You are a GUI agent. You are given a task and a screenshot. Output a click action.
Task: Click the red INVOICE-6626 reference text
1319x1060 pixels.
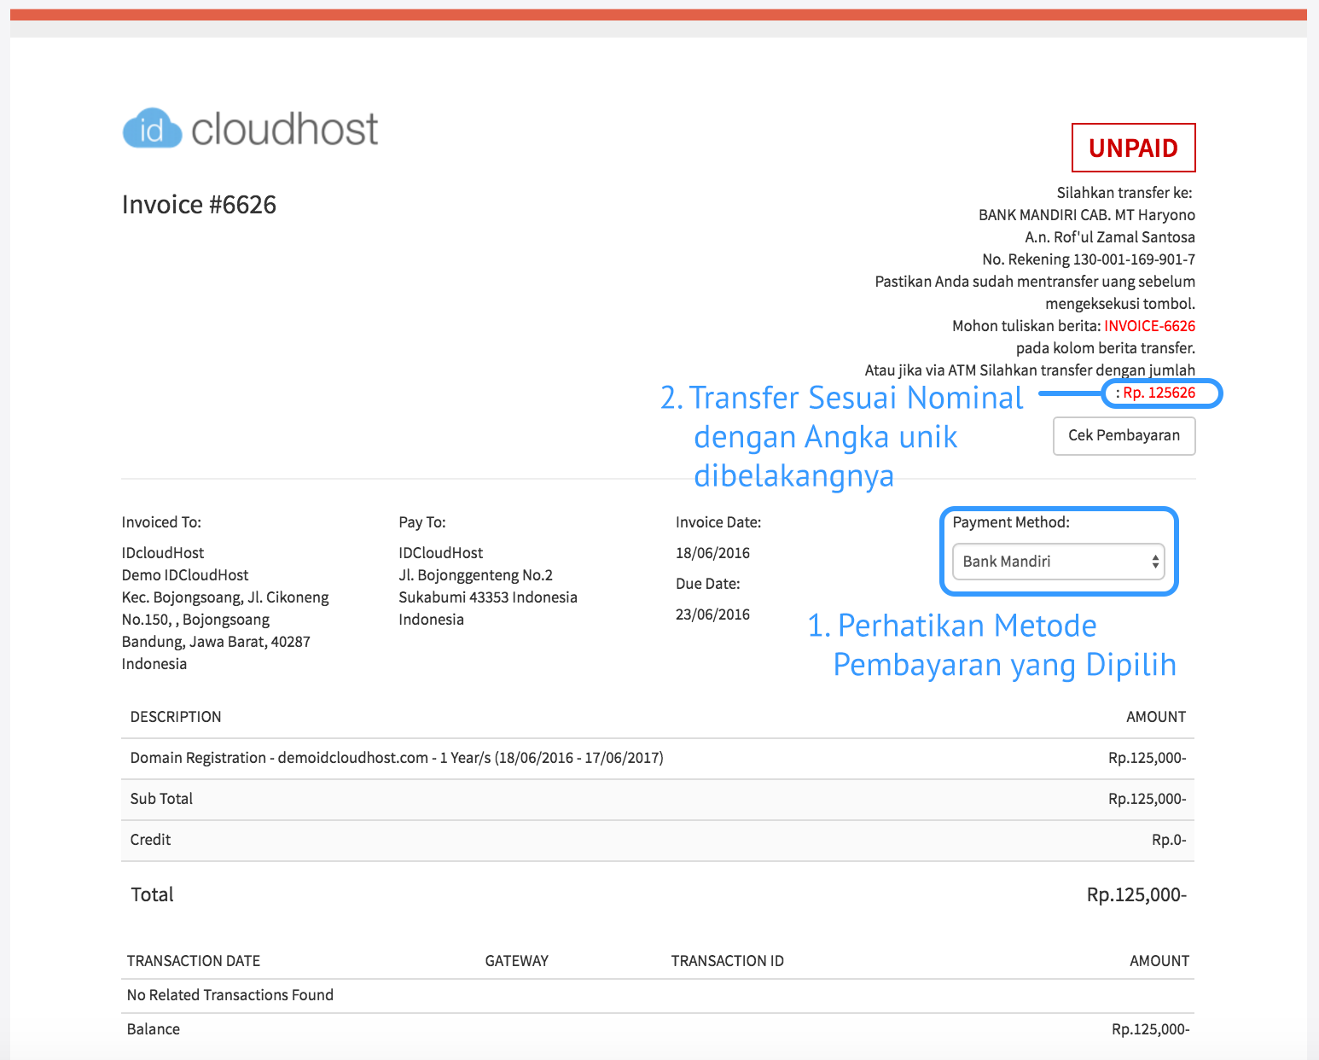point(1150,325)
